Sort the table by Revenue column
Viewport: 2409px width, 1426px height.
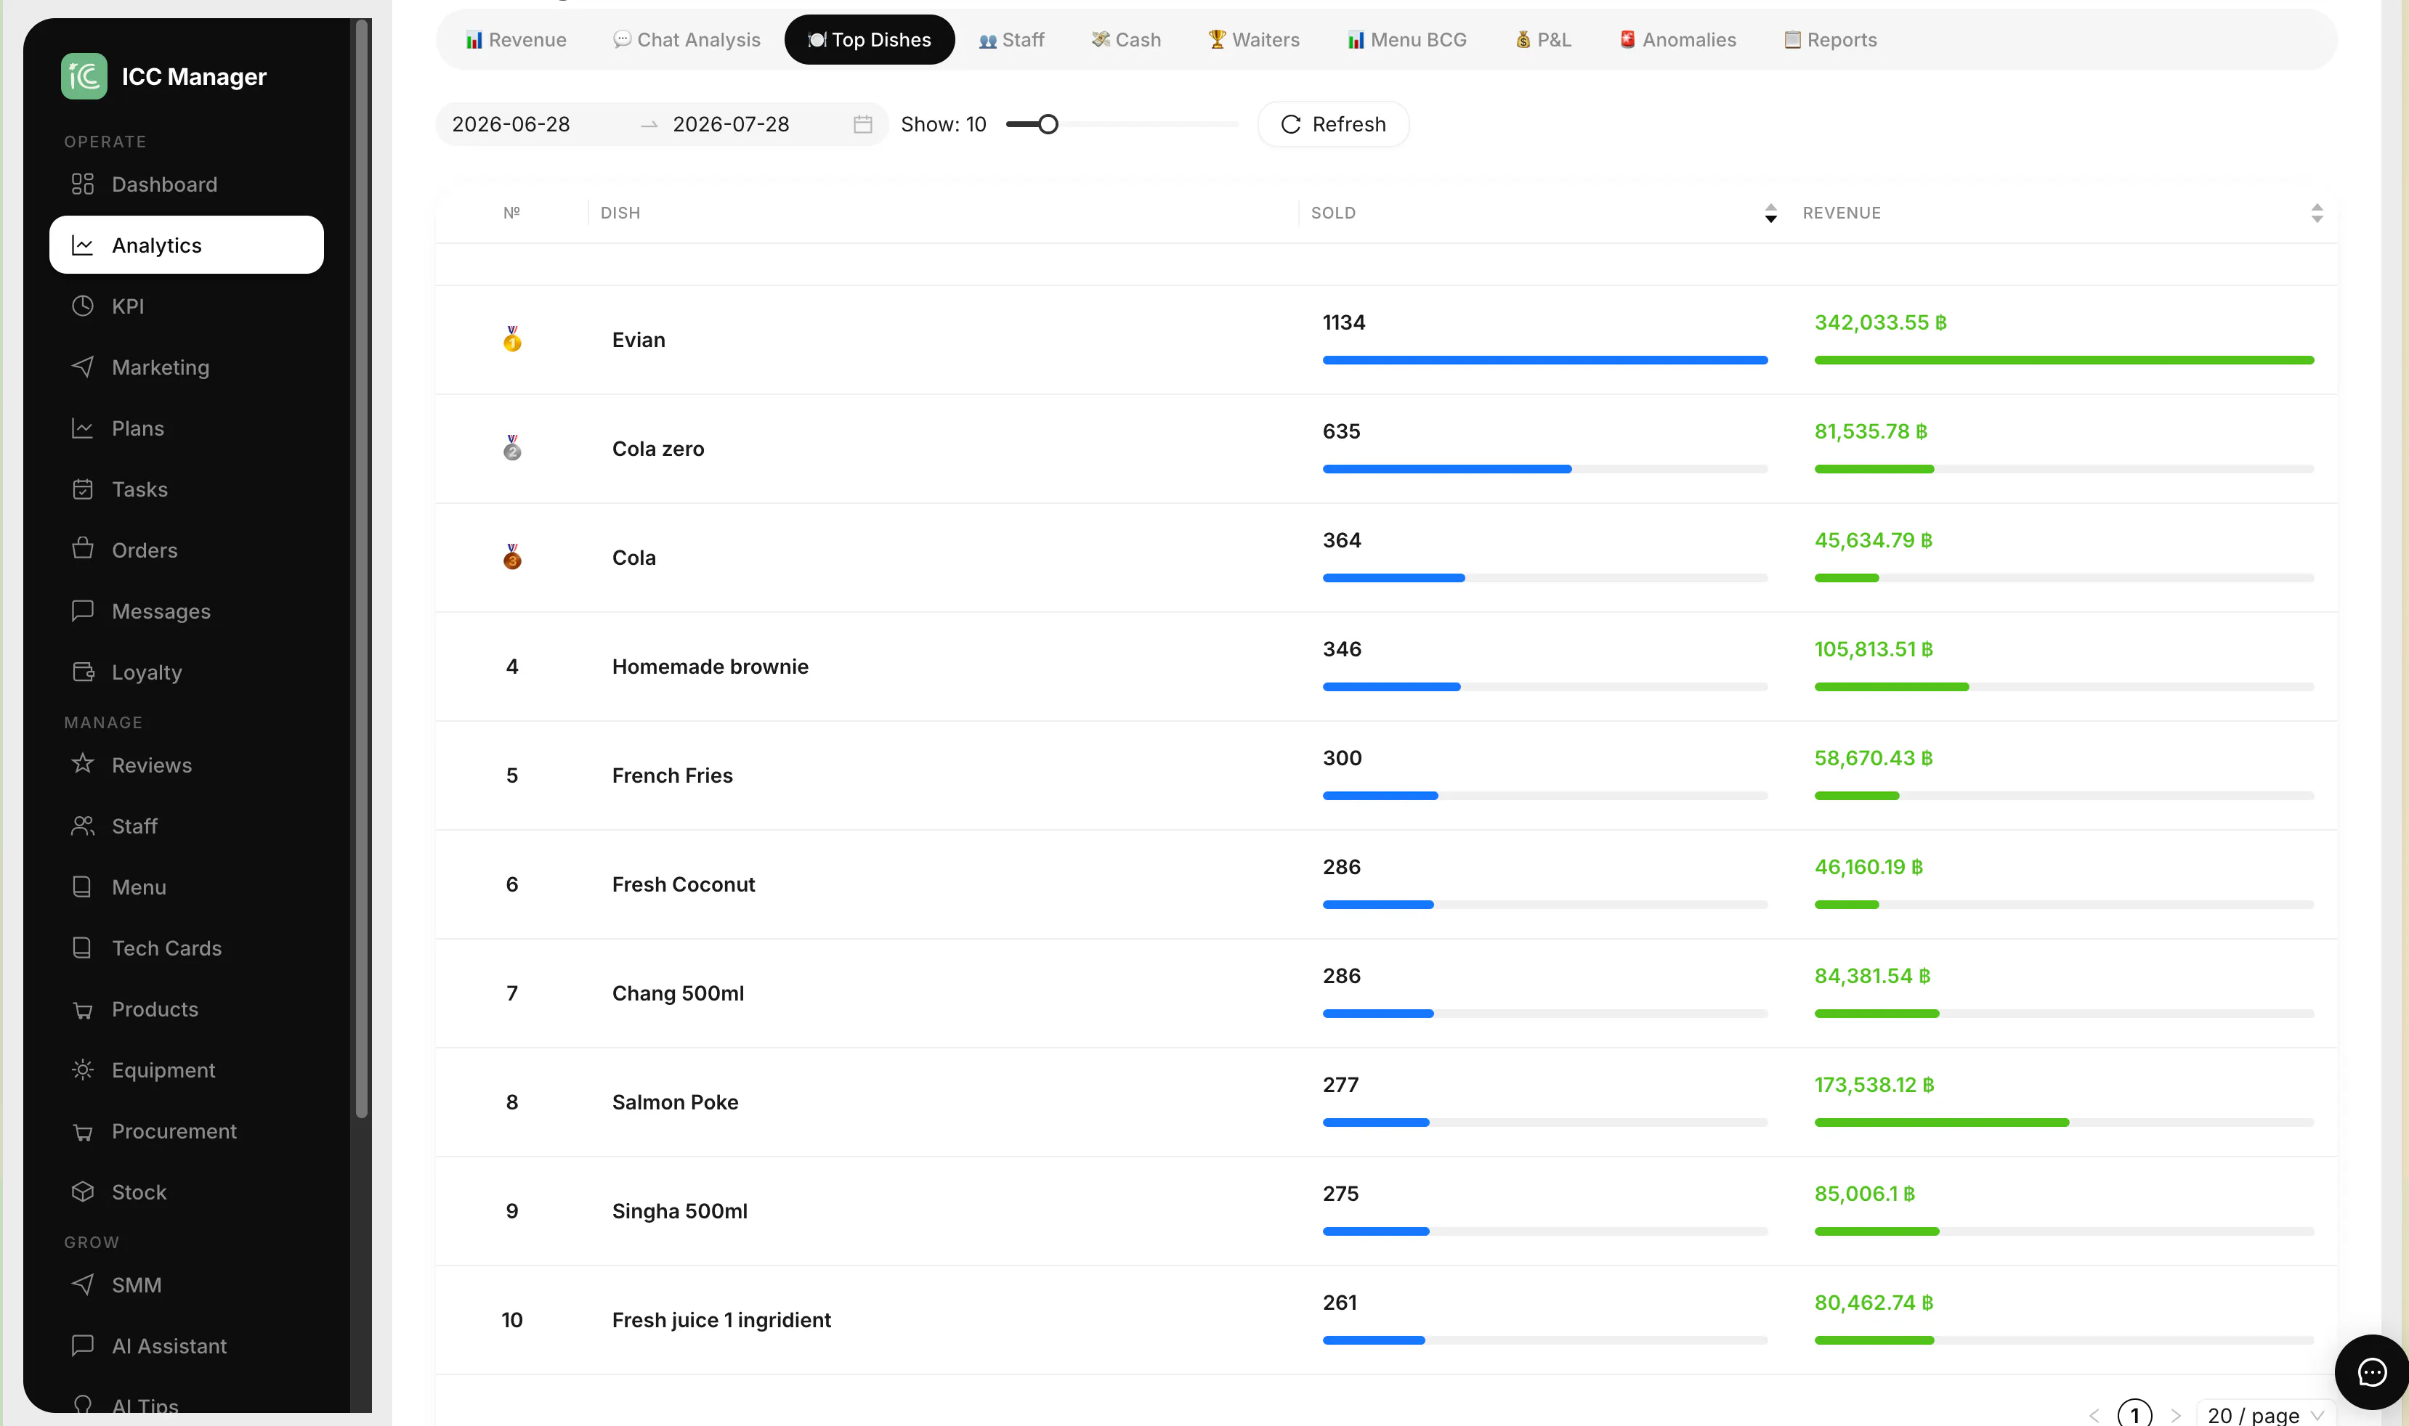pos(2317,213)
